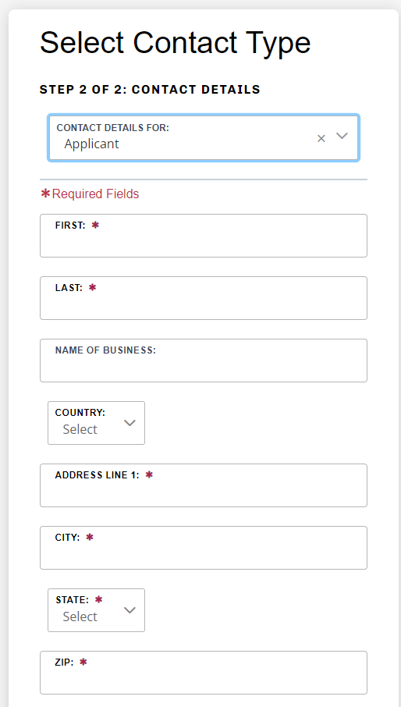Focus the ZIP input field
The image size is (401, 707).
coord(204,673)
